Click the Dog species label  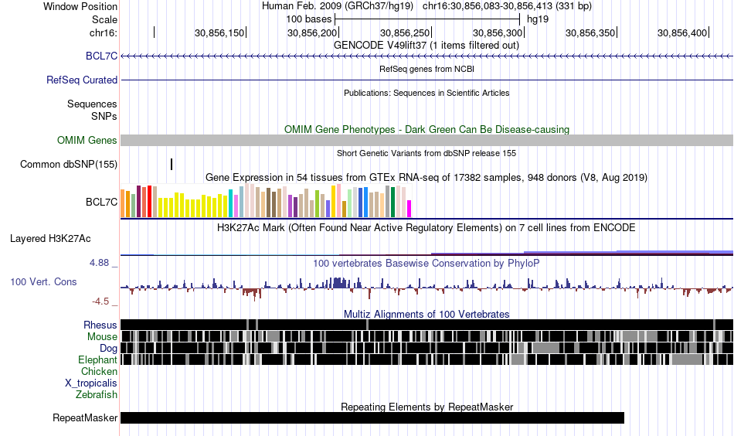point(108,349)
